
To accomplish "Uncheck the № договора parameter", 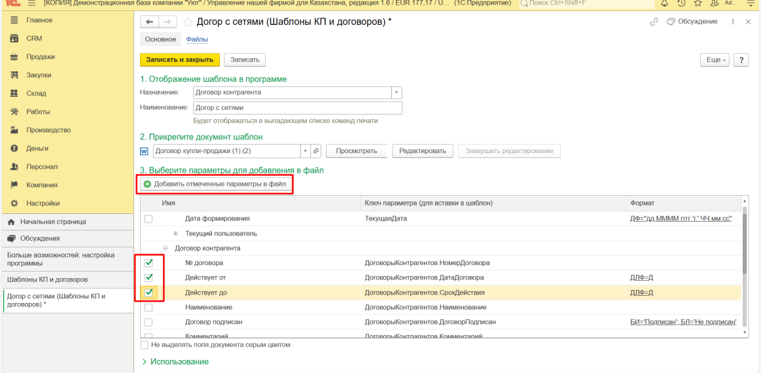I will [149, 263].
